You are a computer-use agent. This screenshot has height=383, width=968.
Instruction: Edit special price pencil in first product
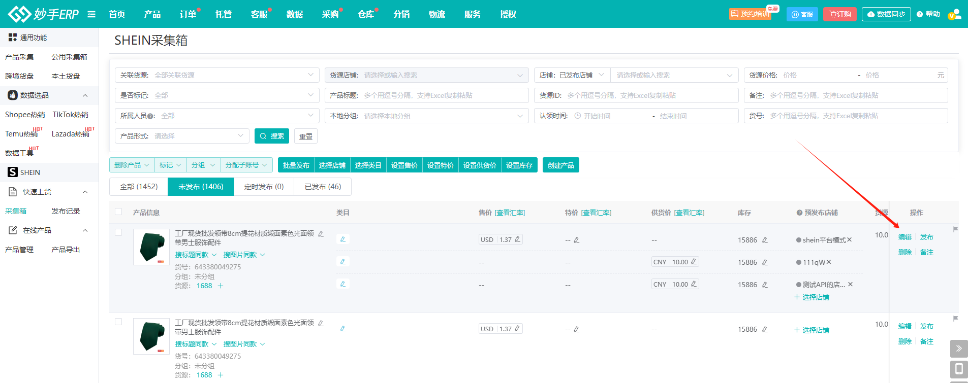point(577,240)
